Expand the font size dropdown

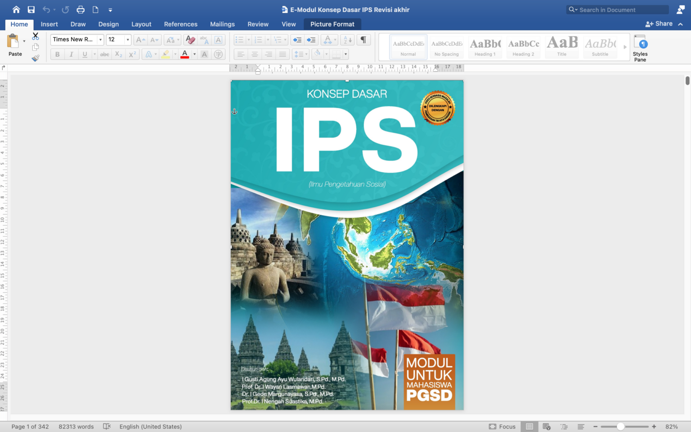click(x=127, y=40)
